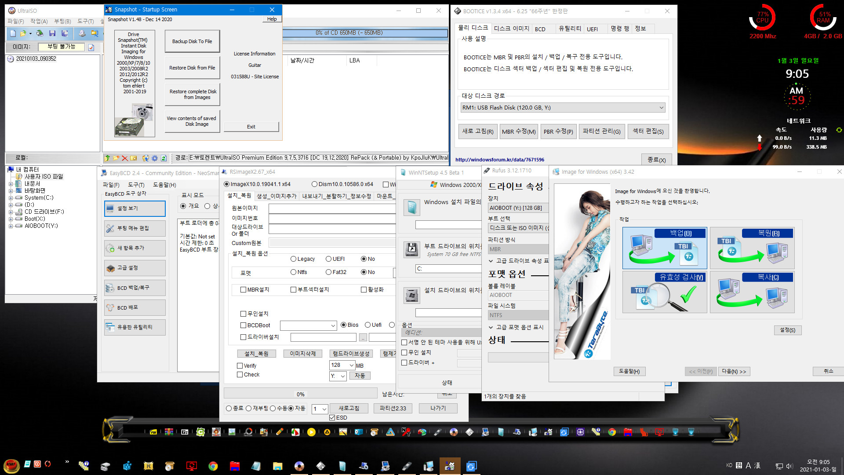This screenshot has width=844, height=475.
Task: Open the 128 MB size dropdown in RSImageX
Action: pos(351,365)
